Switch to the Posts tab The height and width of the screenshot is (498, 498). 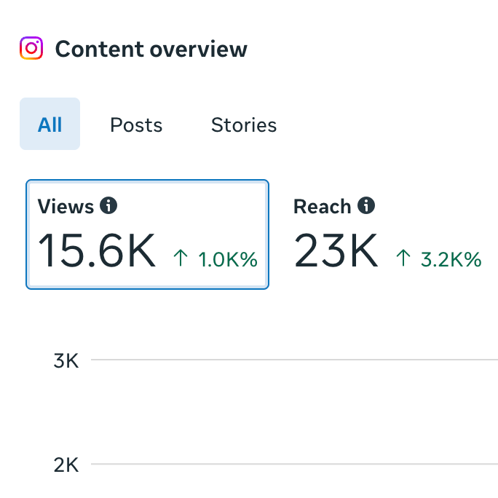pyautogui.click(x=136, y=125)
